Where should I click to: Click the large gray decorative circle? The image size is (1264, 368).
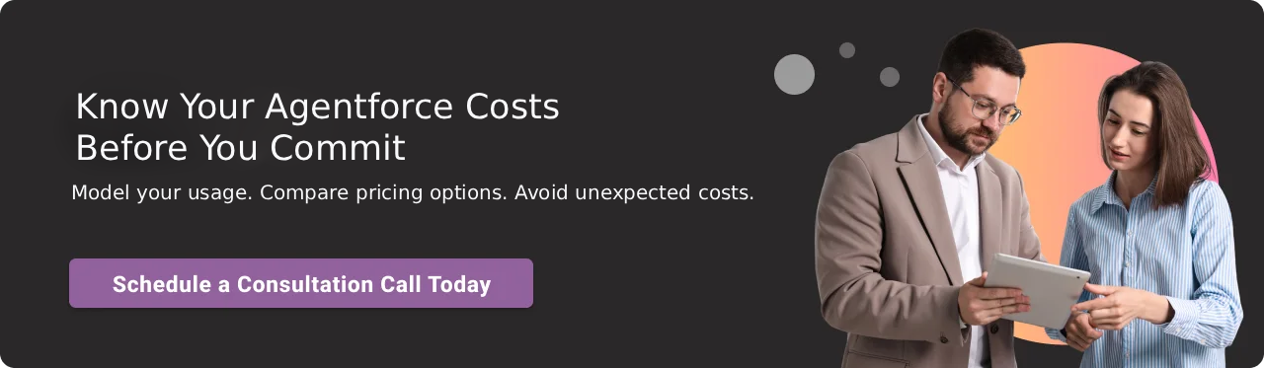tap(794, 74)
